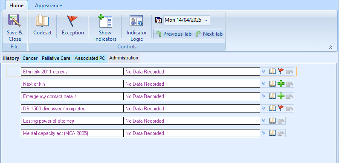Click undo arrow for Emergency contact details
Image resolution: width=339 pixels, height=163 pixels.
point(290,96)
